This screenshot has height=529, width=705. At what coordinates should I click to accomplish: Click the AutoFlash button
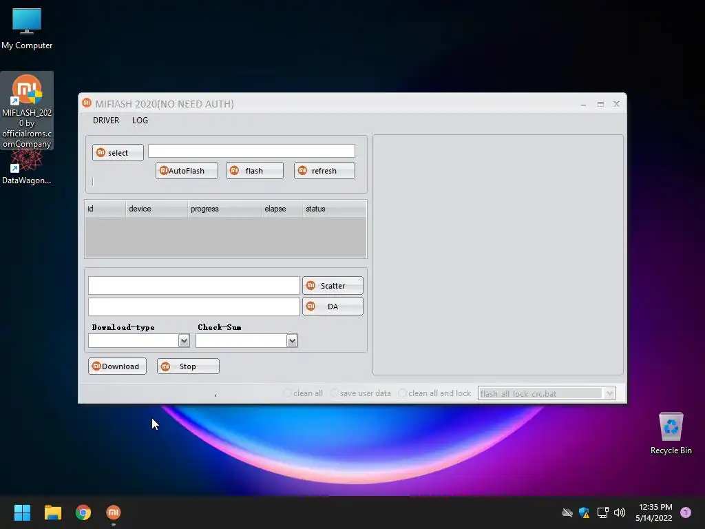[x=187, y=171]
